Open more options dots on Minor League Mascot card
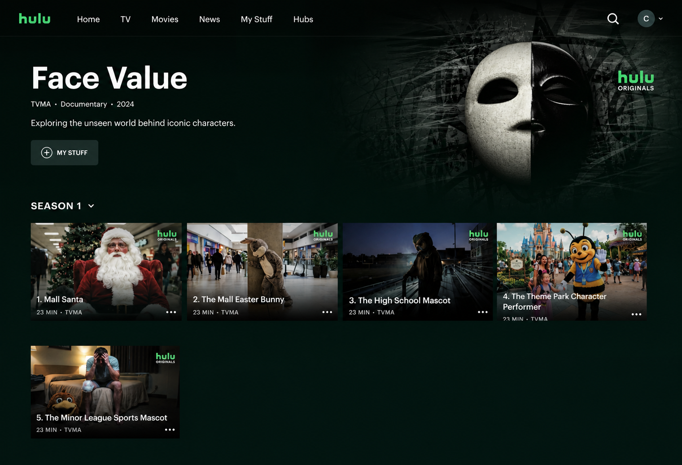682x465 pixels. 170,430
